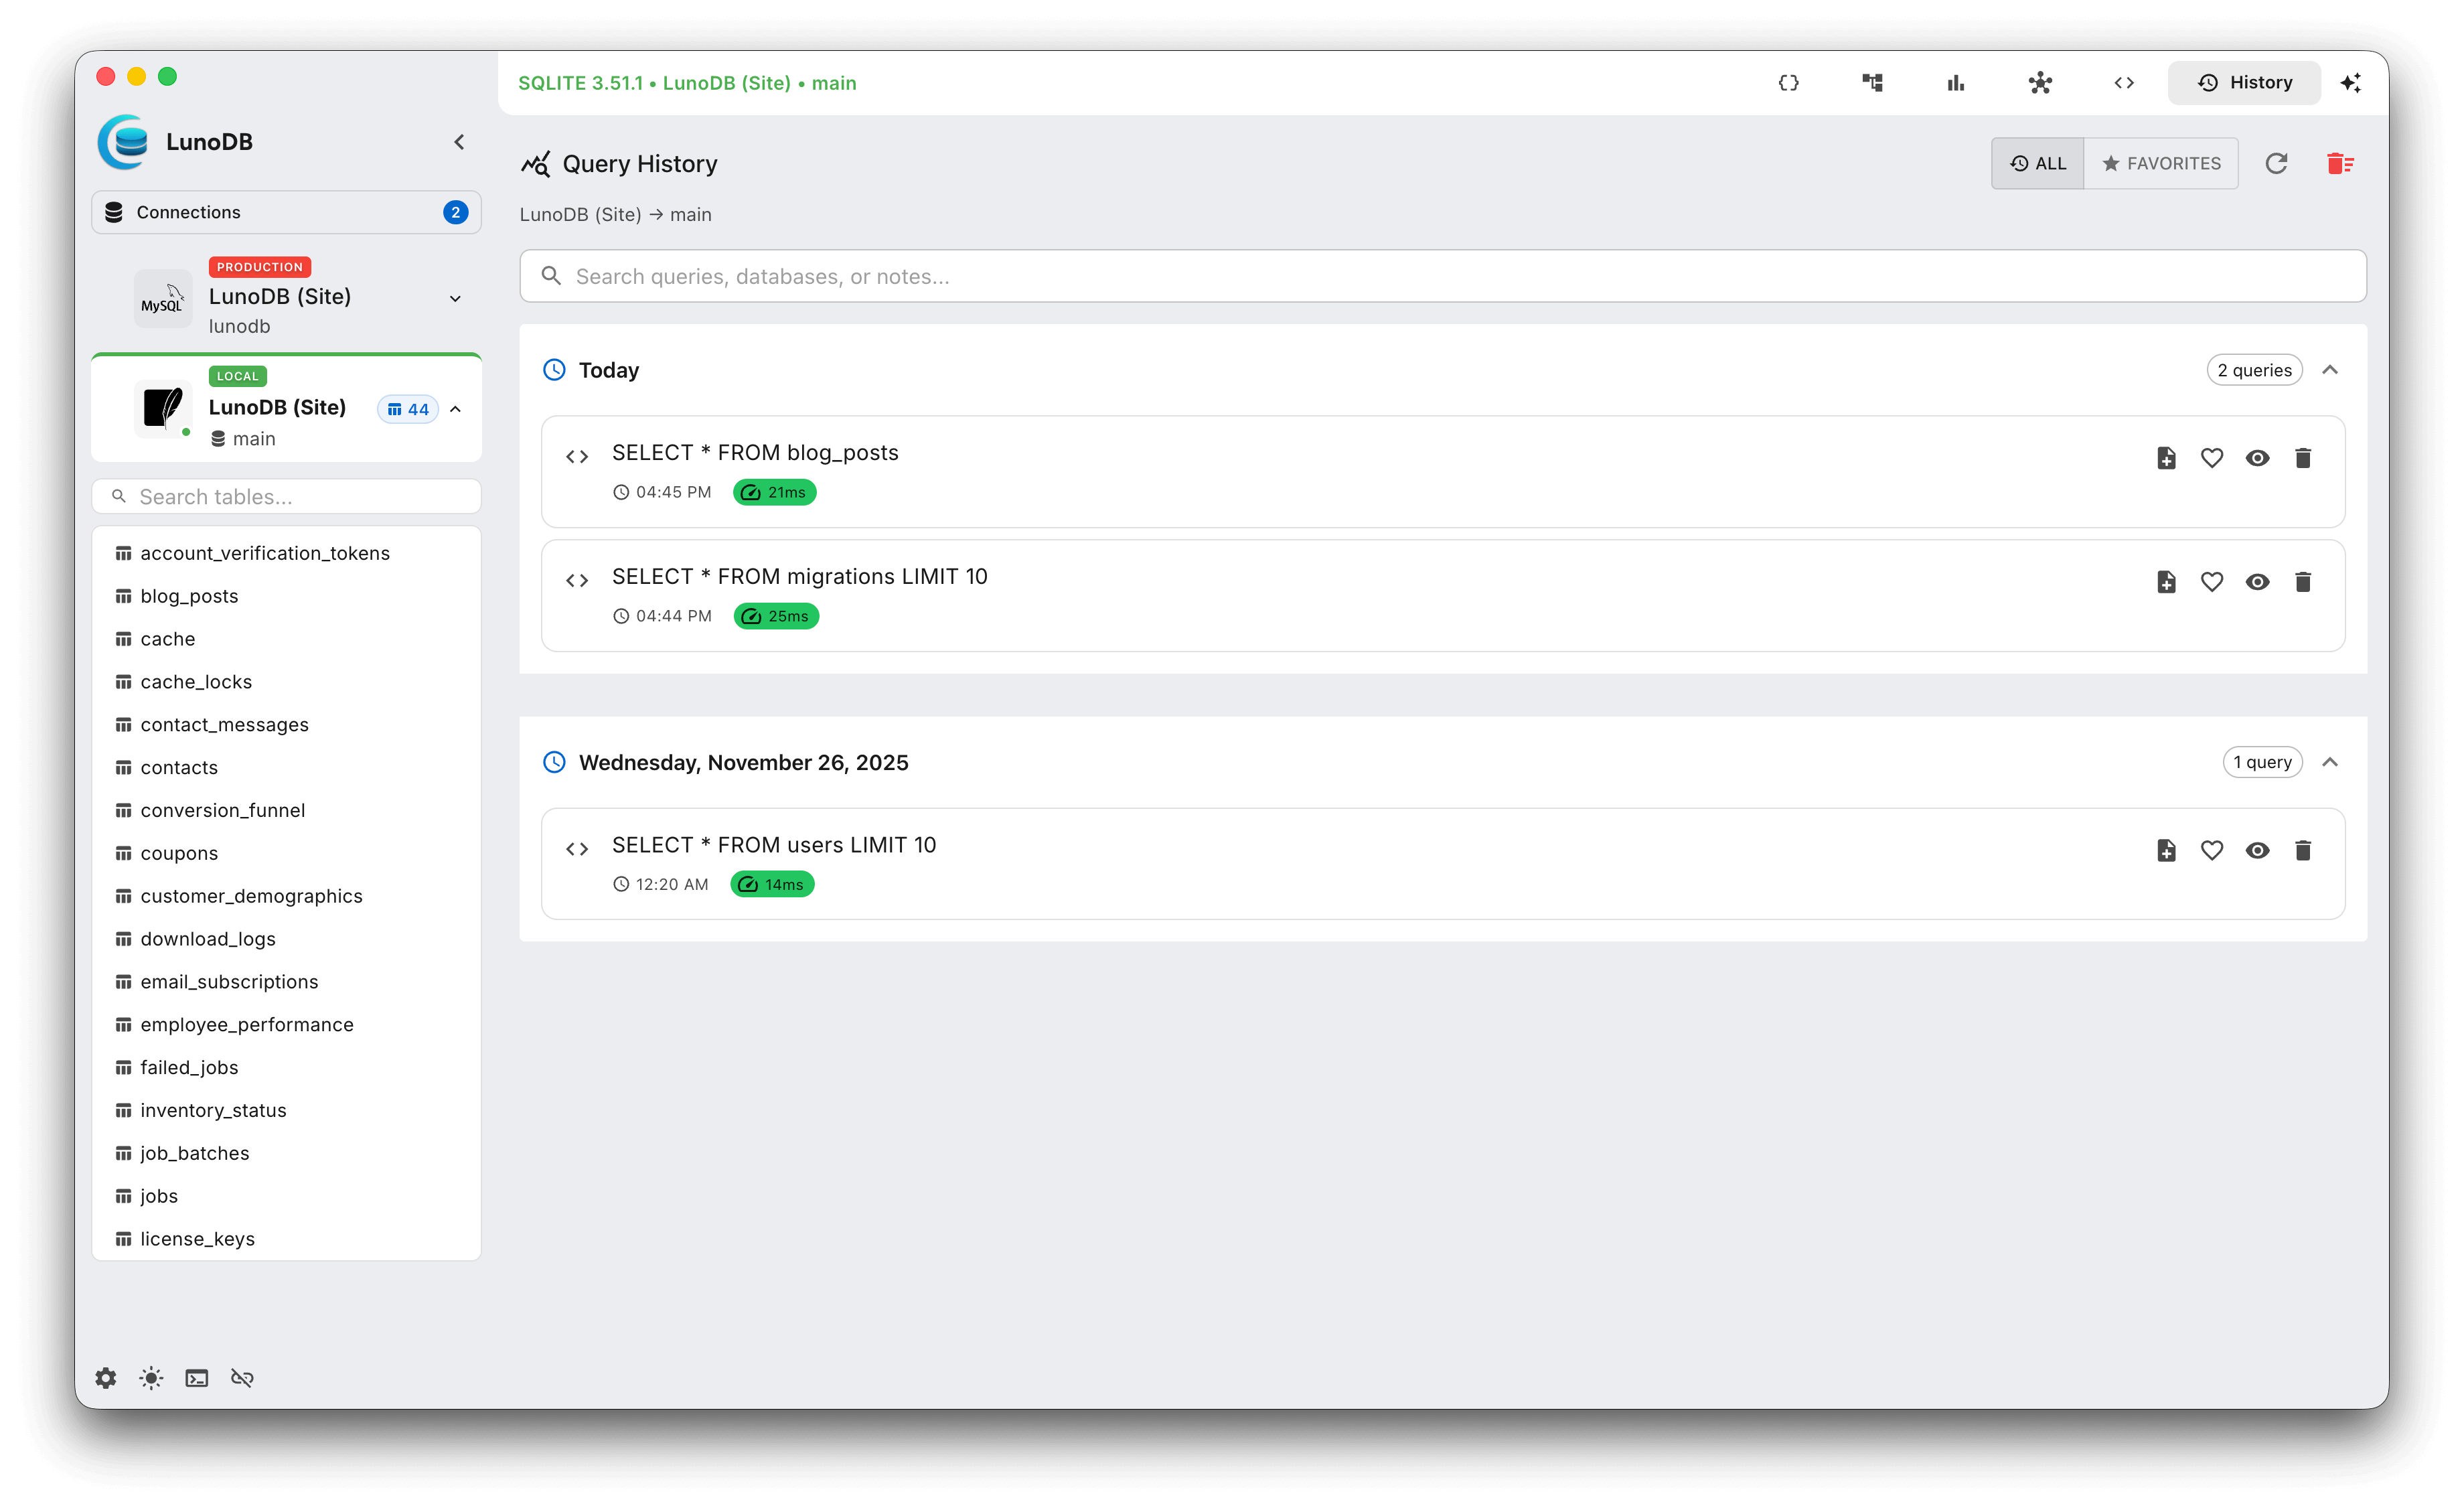Viewport: 2464px width, 1508px height.
Task: Click code icon beside blog_posts query
Action: pos(577,457)
